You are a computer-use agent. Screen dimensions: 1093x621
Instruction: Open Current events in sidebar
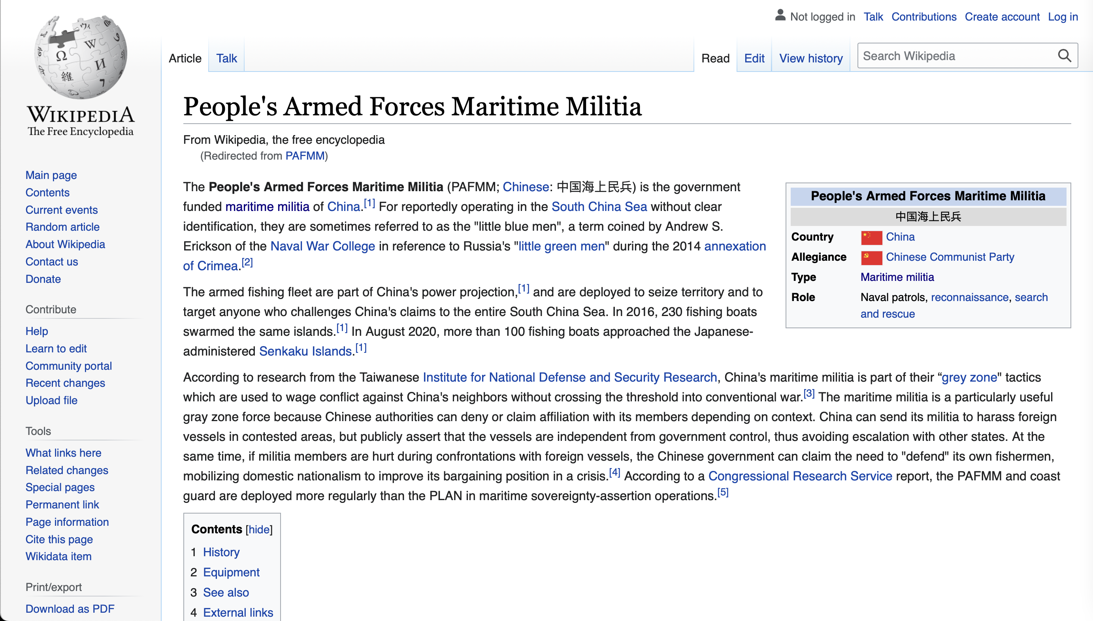(x=61, y=210)
